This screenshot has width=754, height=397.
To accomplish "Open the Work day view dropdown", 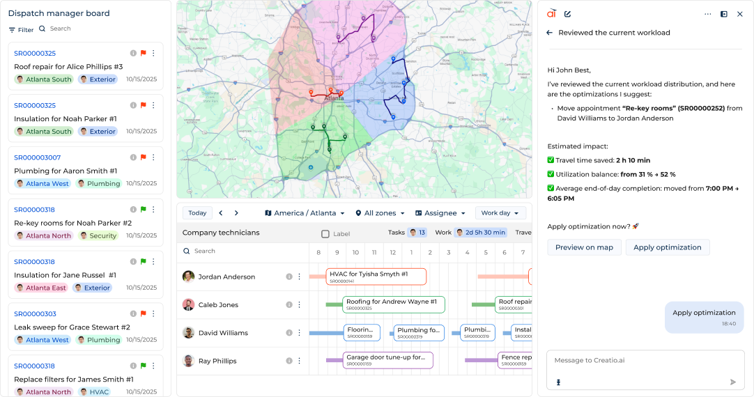I will 500,213.
